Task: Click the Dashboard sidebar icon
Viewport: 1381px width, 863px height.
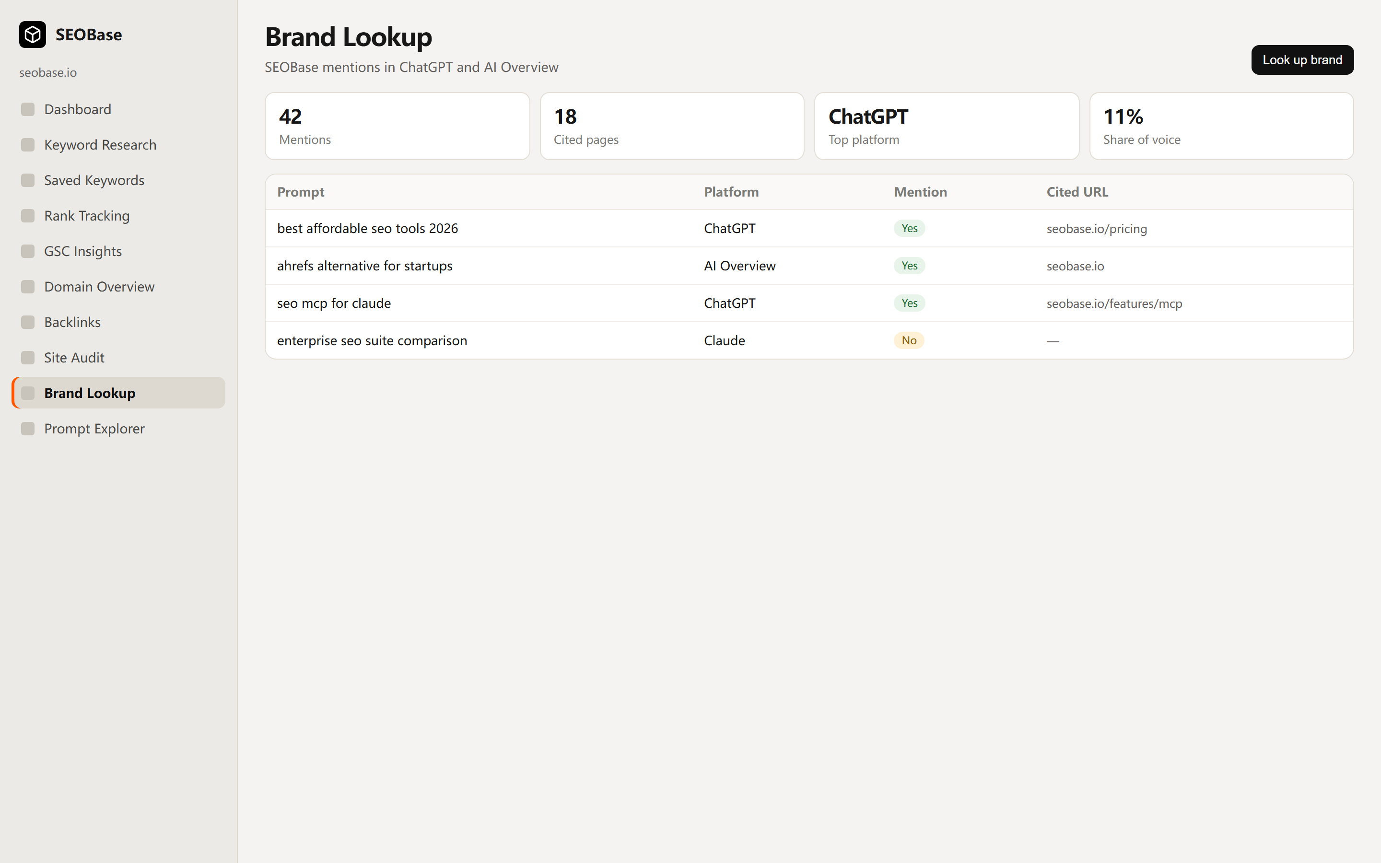Action: (28, 109)
